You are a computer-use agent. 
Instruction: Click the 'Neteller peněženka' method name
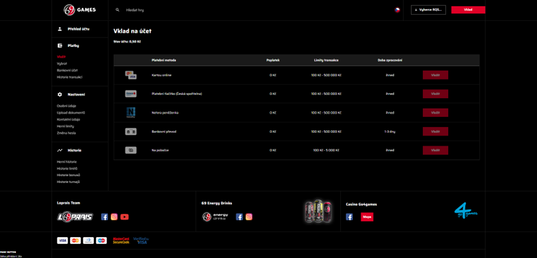coord(165,113)
